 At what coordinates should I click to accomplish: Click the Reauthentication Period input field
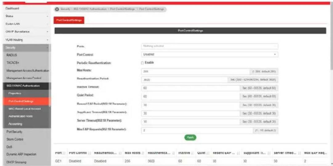pos(184,80)
